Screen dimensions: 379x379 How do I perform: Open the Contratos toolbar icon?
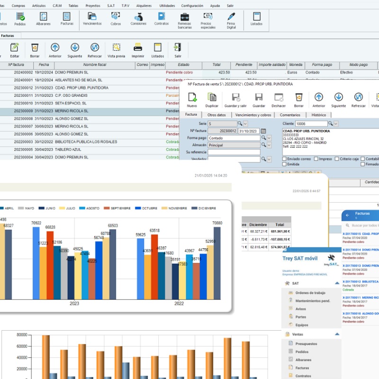coord(162,19)
